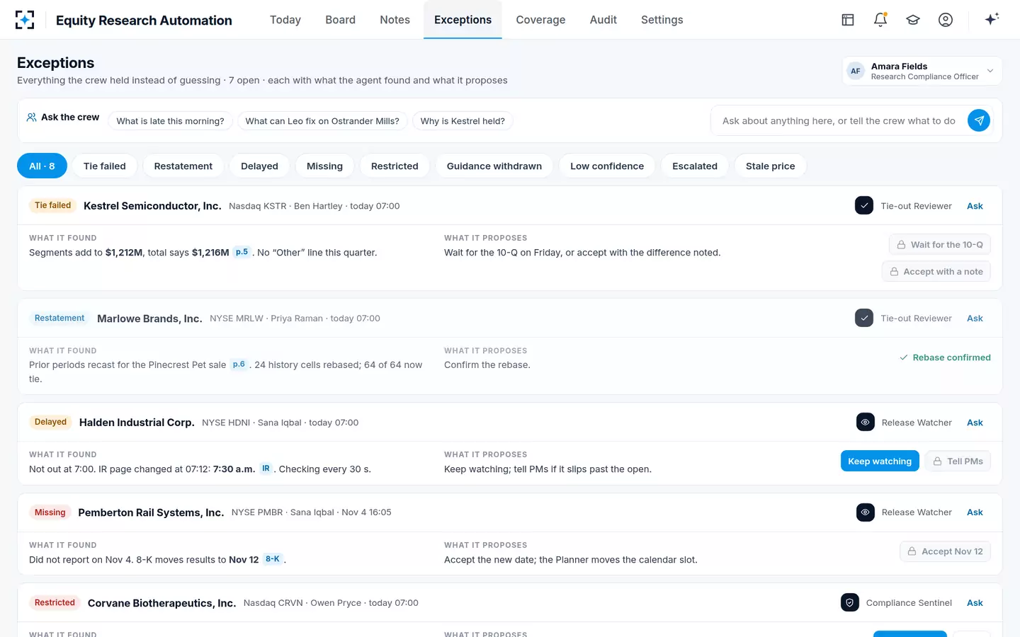
Task: Click the Release Watcher eye icon on Pemberton row
Action: pos(866,512)
